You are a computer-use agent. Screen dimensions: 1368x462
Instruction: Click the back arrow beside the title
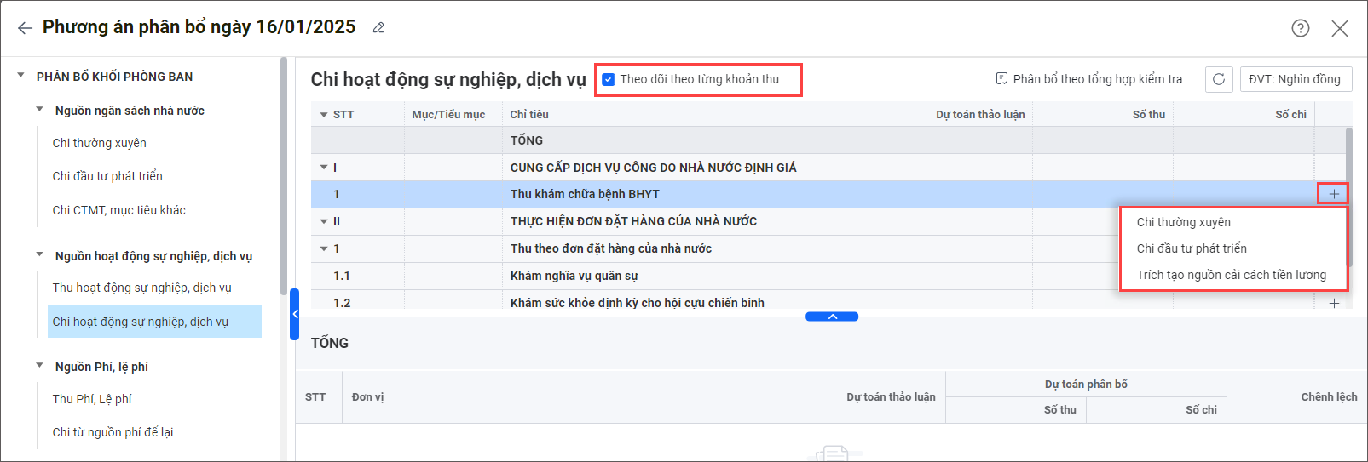pyautogui.click(x=25, y=28)
